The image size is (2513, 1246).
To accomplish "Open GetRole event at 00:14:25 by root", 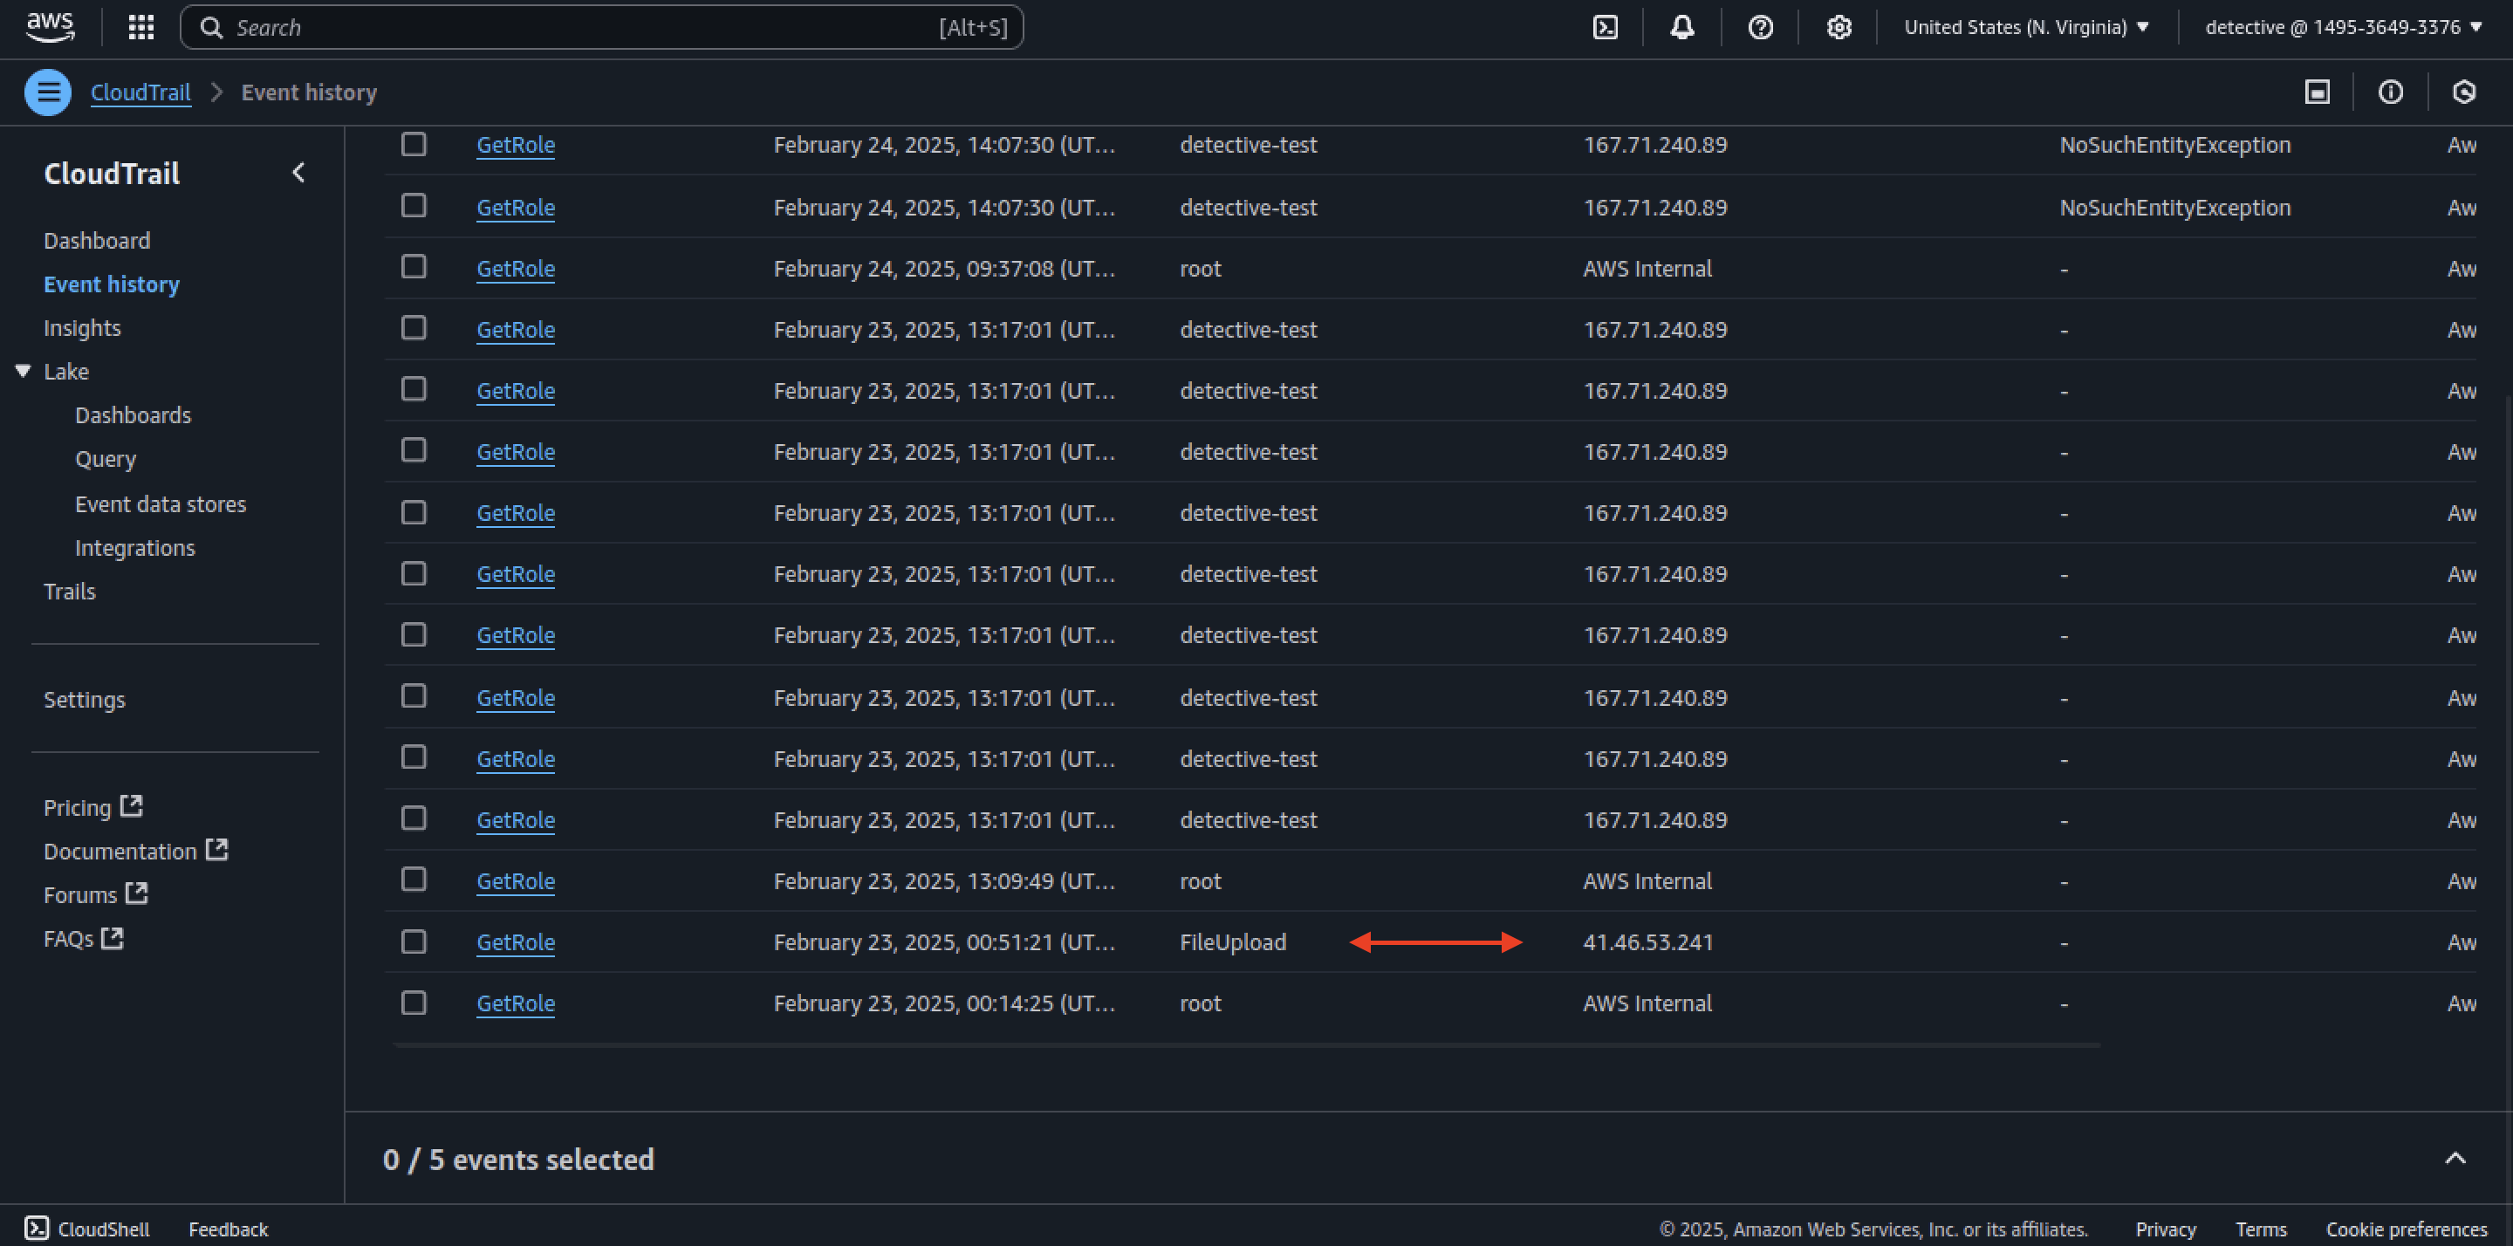I will coord(515,1003).
